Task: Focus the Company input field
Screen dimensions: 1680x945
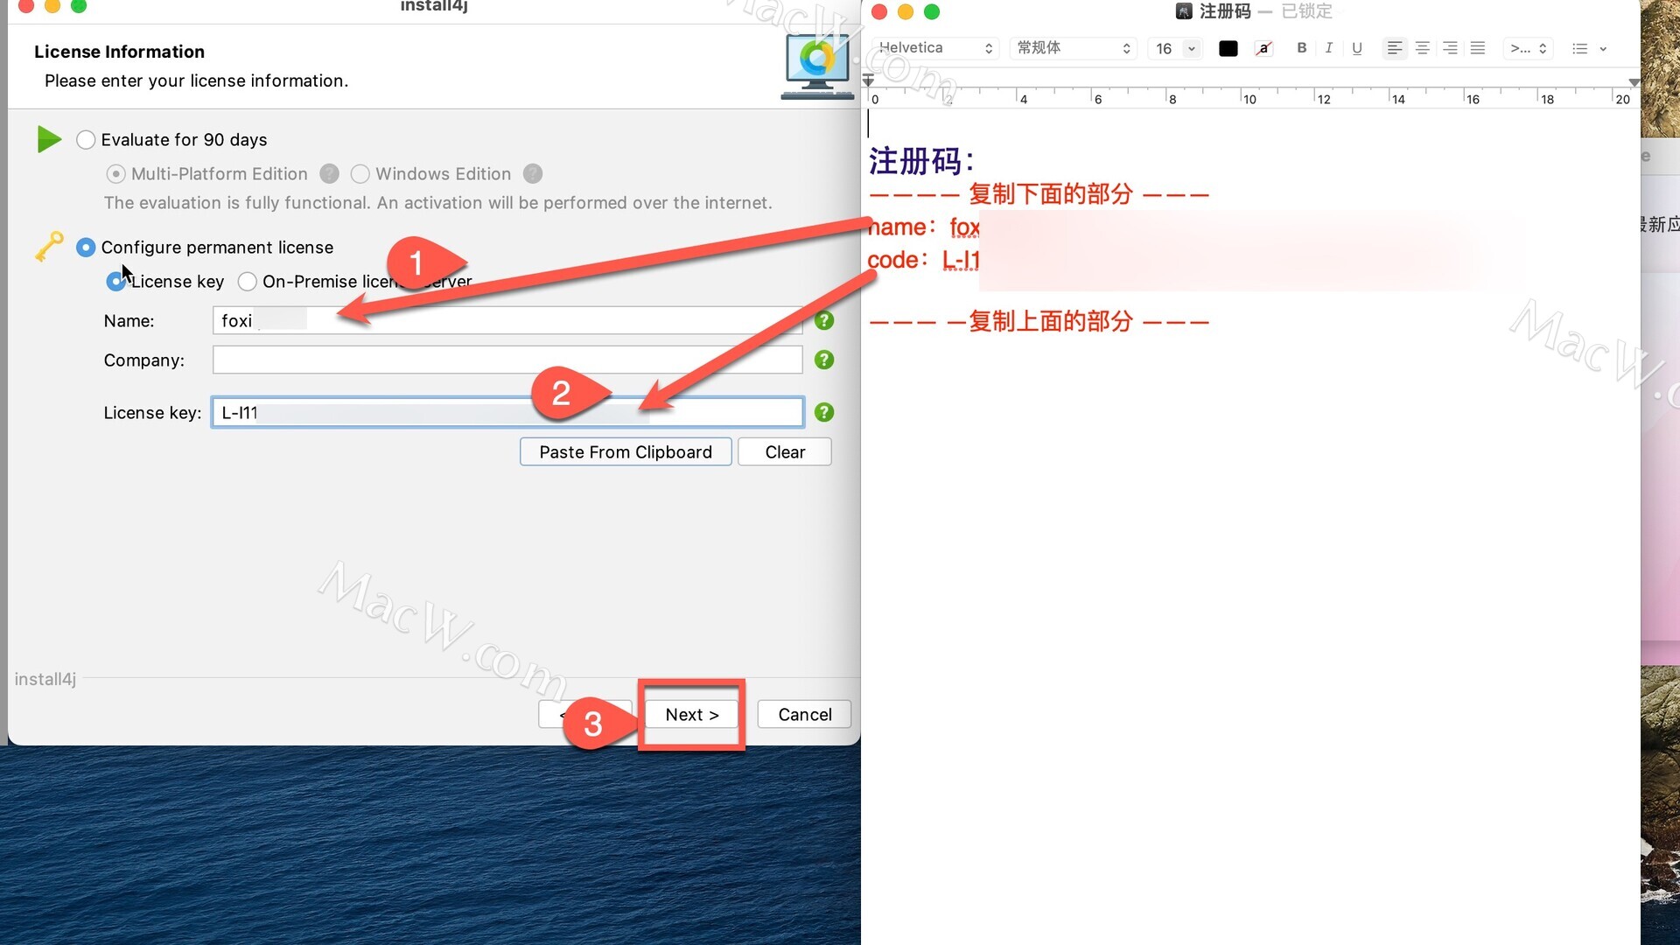Action: pos(507,360)
